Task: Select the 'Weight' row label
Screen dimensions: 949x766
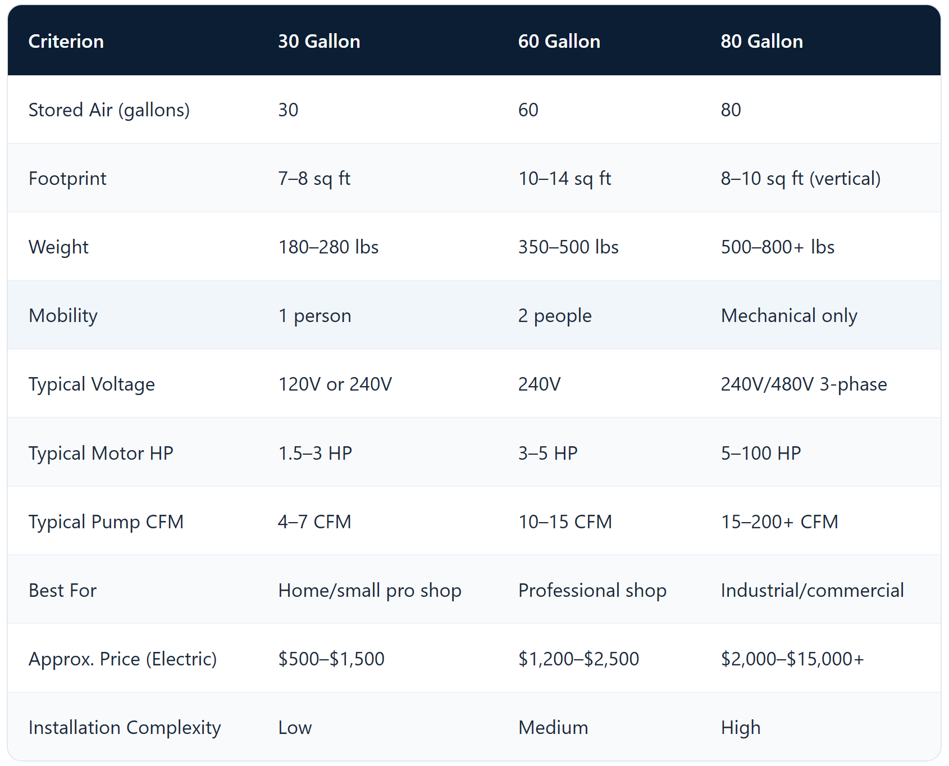Action: (58, 247)
